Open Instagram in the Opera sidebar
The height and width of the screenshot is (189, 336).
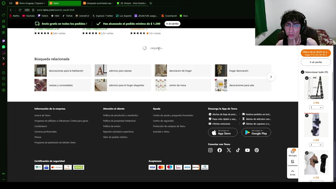pyautogui.click(x=3, y=52)
